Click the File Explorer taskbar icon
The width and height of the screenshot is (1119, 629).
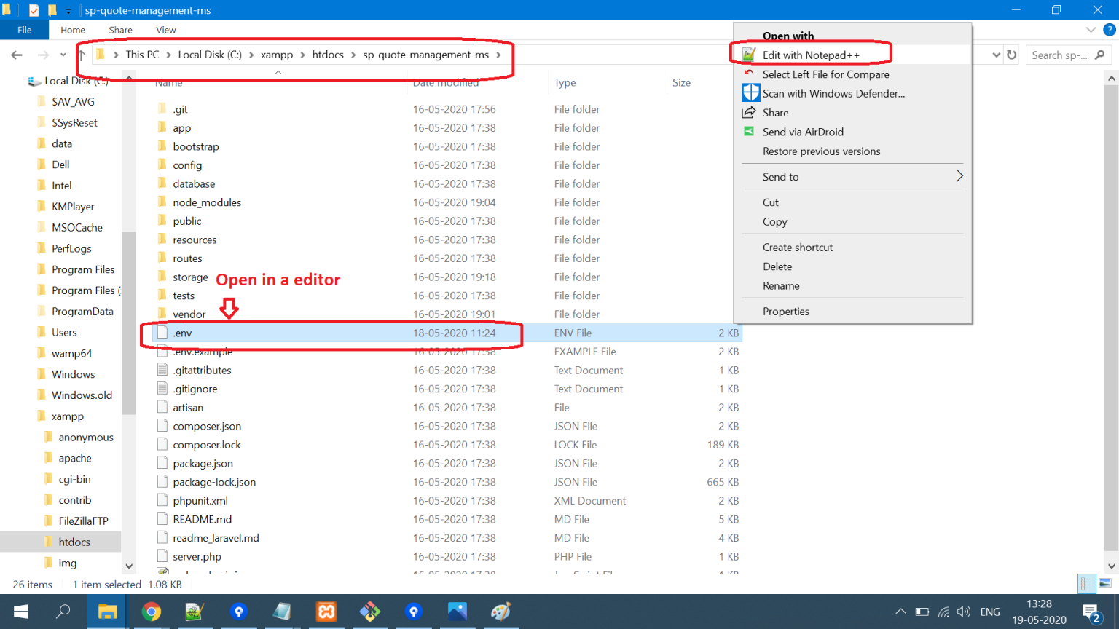(x=107, y=612)
